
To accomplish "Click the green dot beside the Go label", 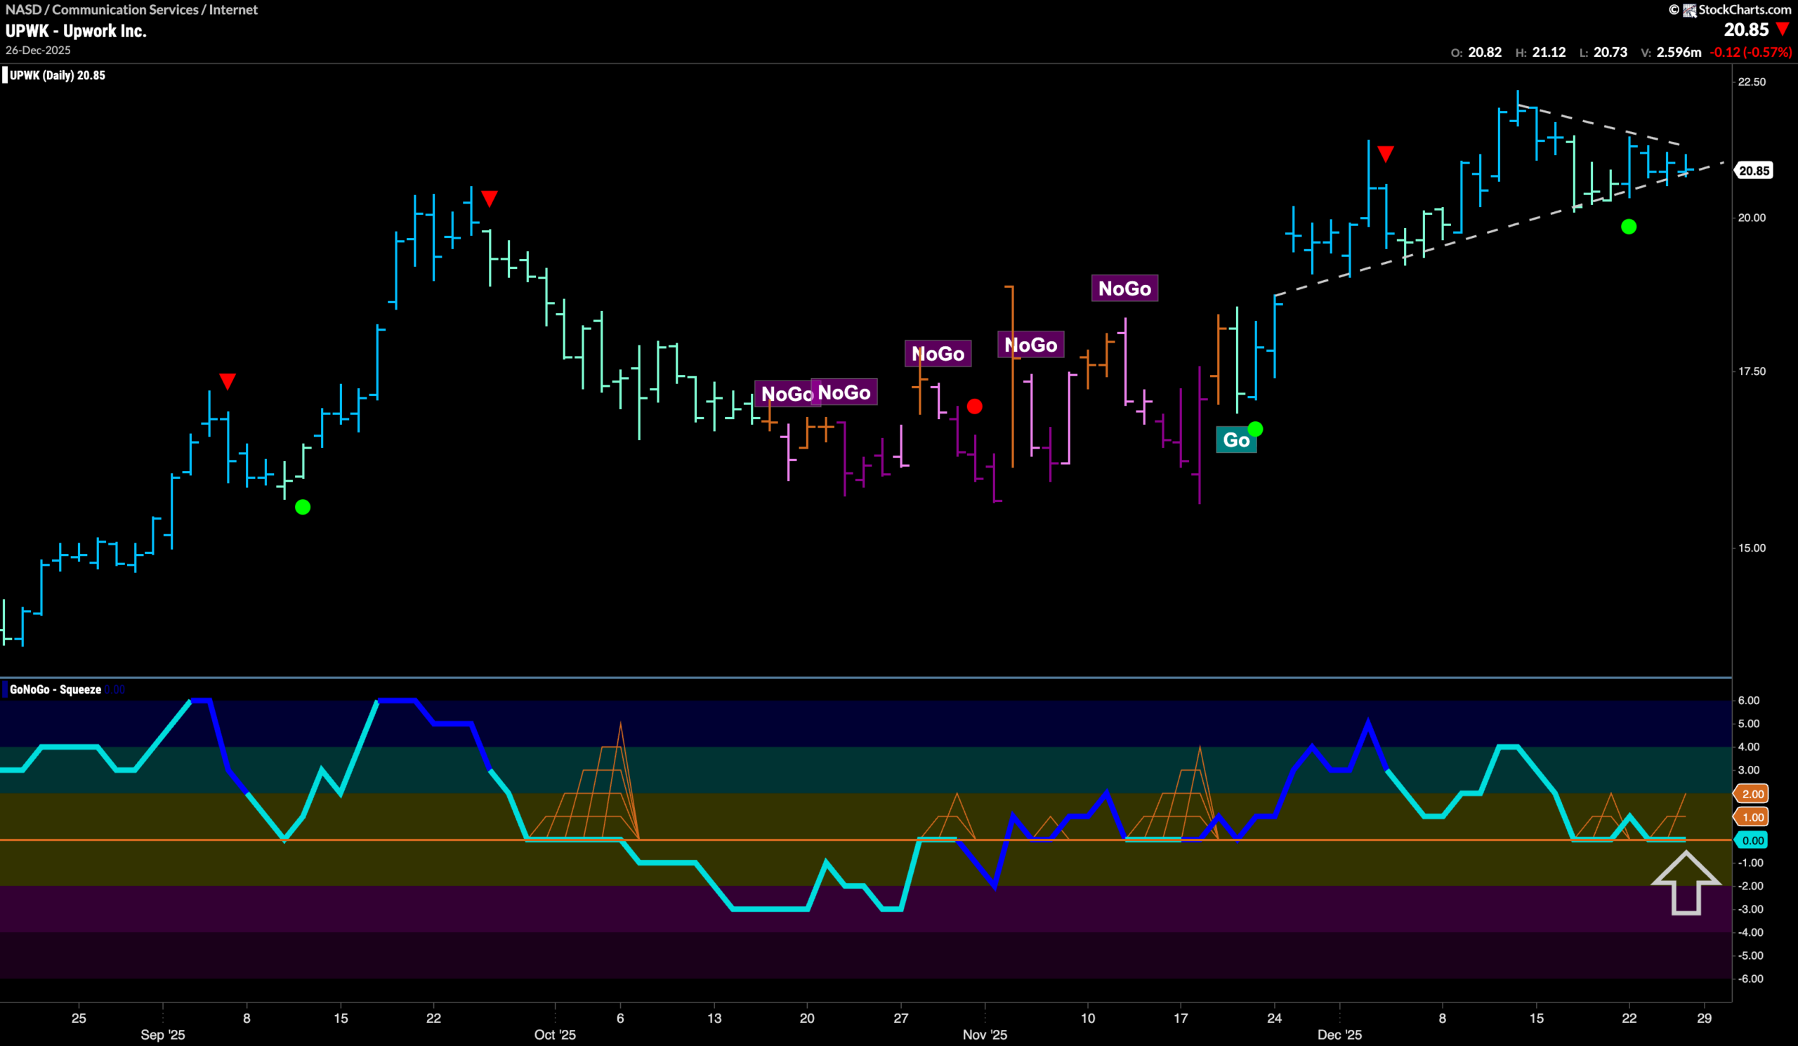I will (1255, 428).
